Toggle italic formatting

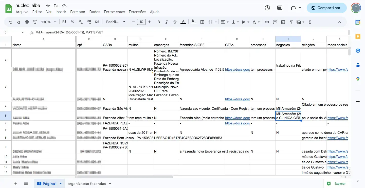tap(167, 22)
